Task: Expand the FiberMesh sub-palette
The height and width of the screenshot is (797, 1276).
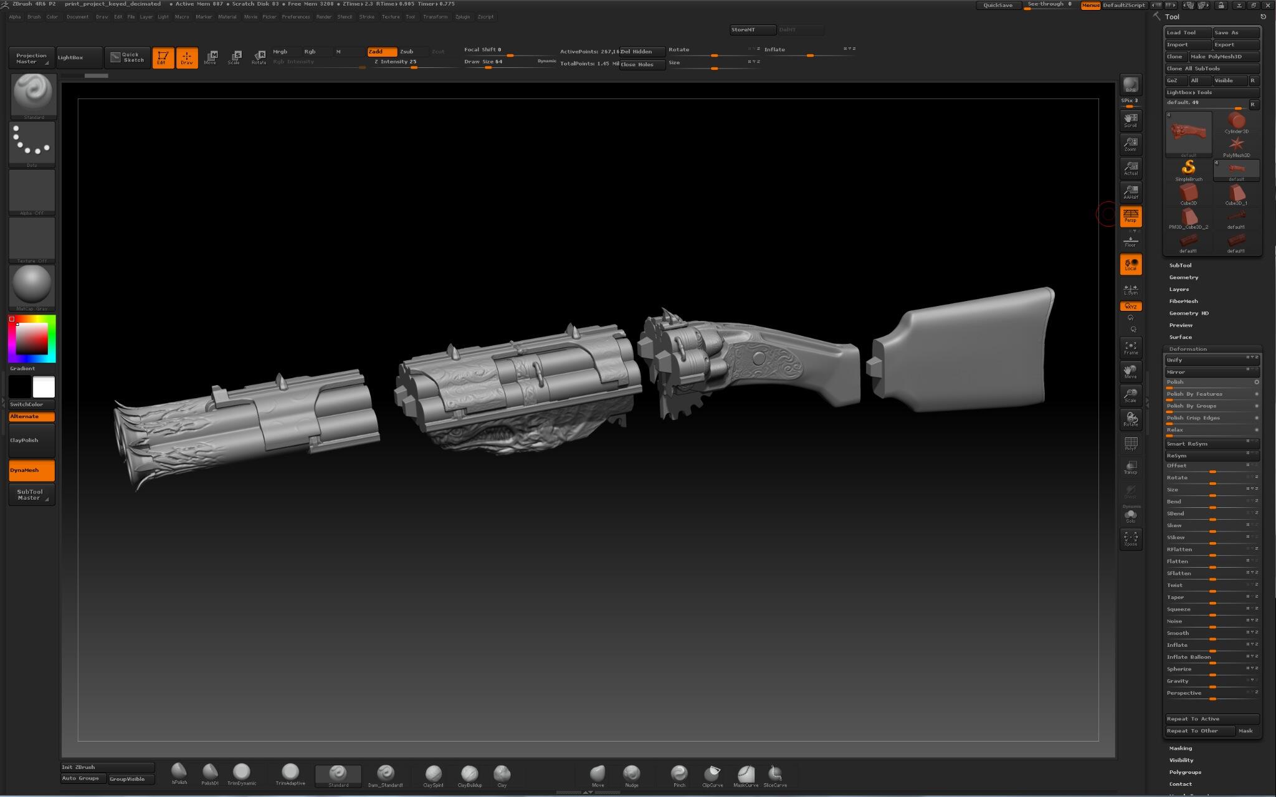Action: click(x=1184, y=301)
